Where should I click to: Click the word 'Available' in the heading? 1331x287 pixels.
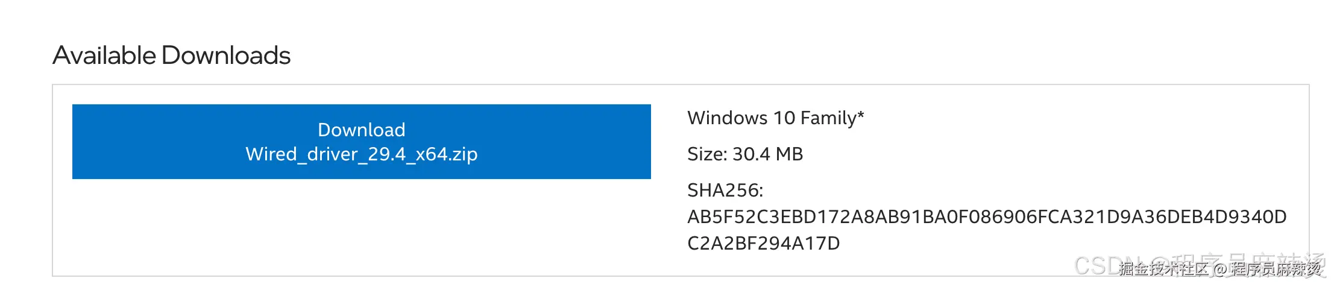[105, 55]
